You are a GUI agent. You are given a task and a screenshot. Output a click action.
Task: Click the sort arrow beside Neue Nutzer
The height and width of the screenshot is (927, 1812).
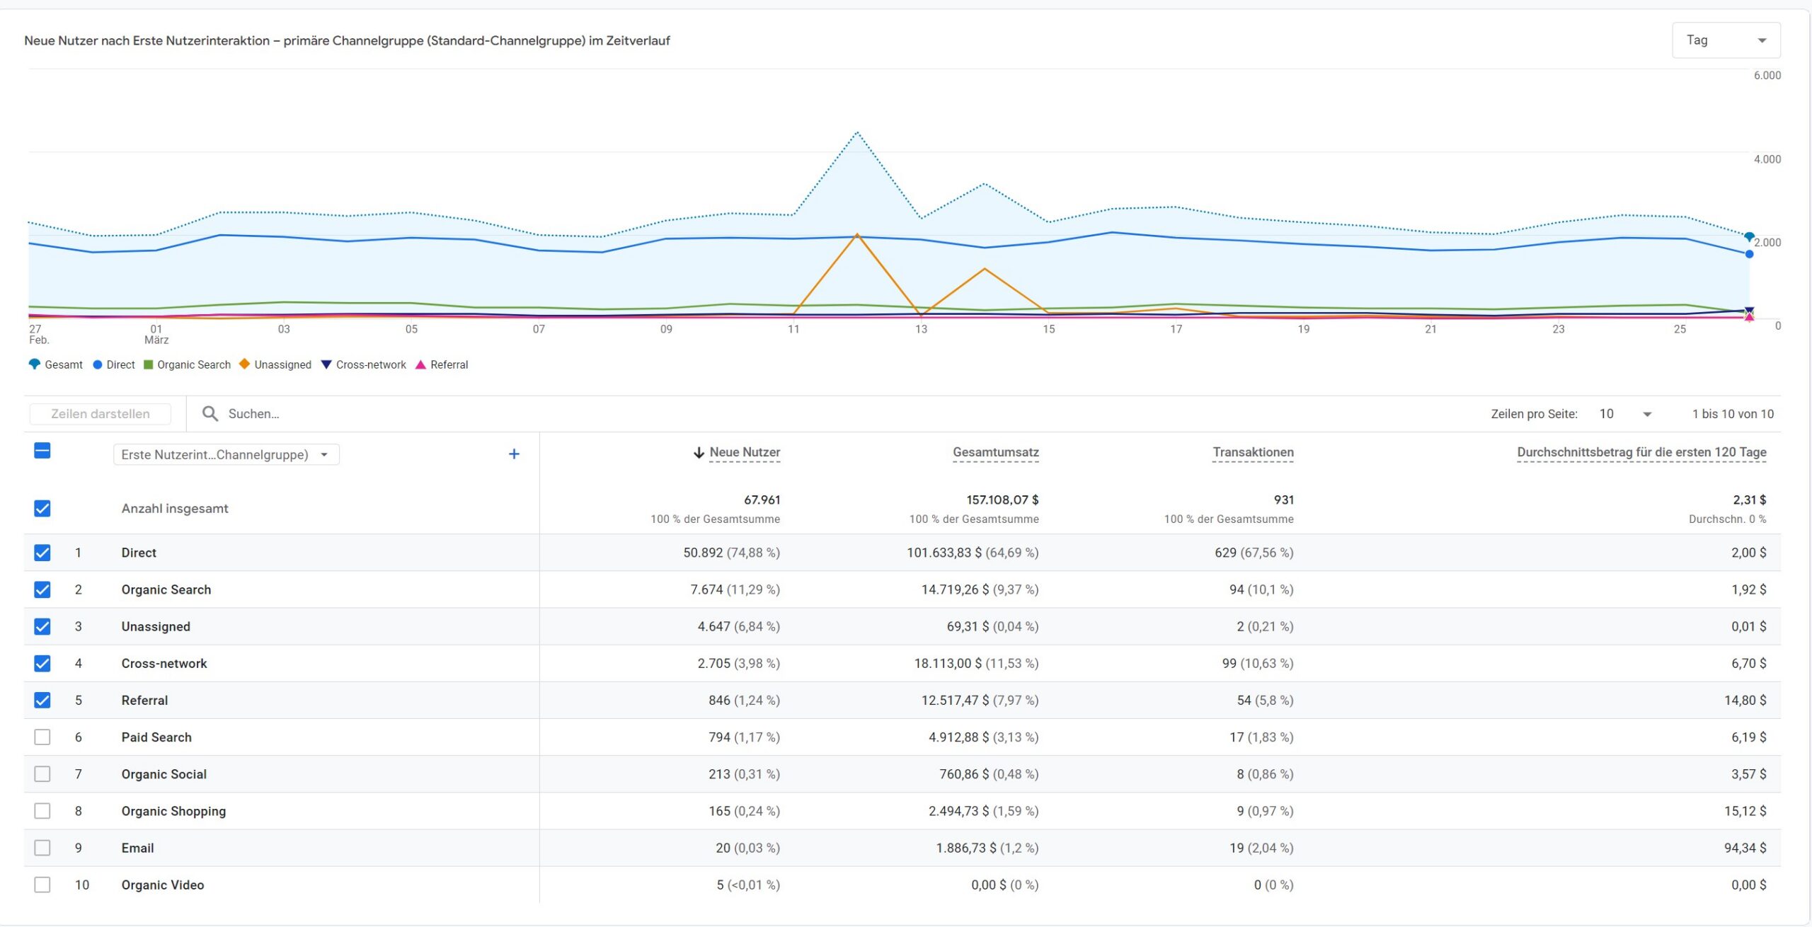[698, 452]
